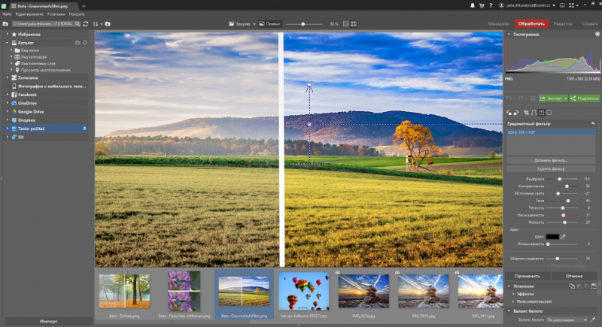Click the zoom level slider handle

coord(303,24)
